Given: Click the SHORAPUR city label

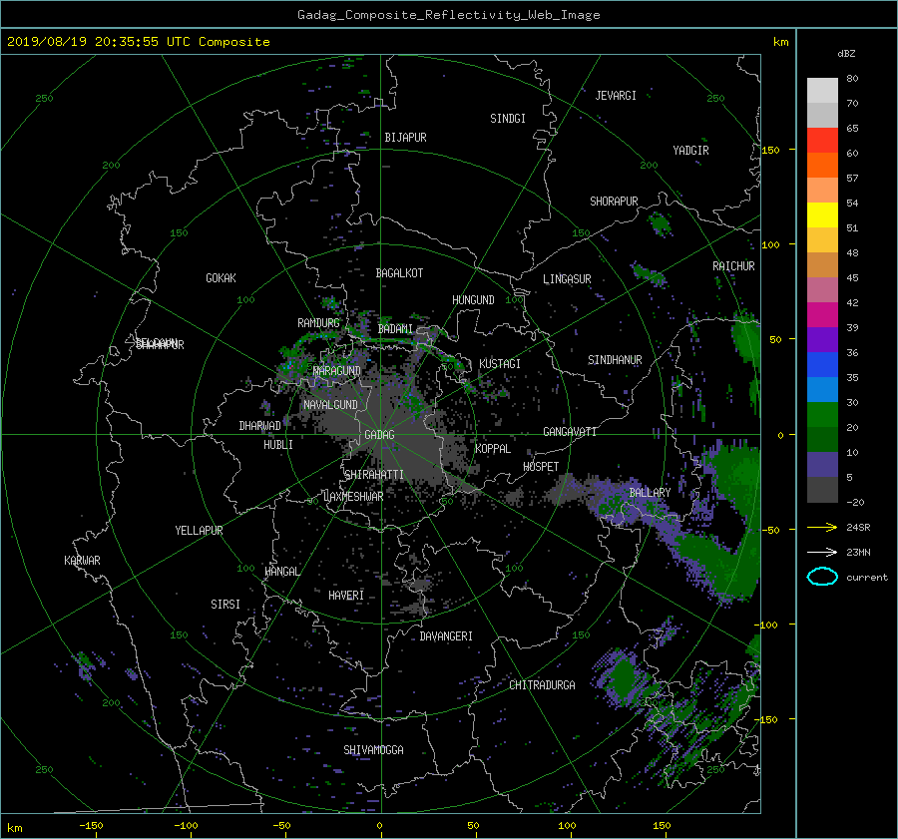Looking at the screenshot, I should click(x=614, y=202).
